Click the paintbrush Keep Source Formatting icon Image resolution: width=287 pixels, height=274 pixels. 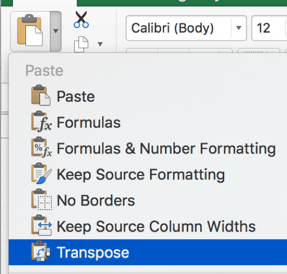coord(42,173)
